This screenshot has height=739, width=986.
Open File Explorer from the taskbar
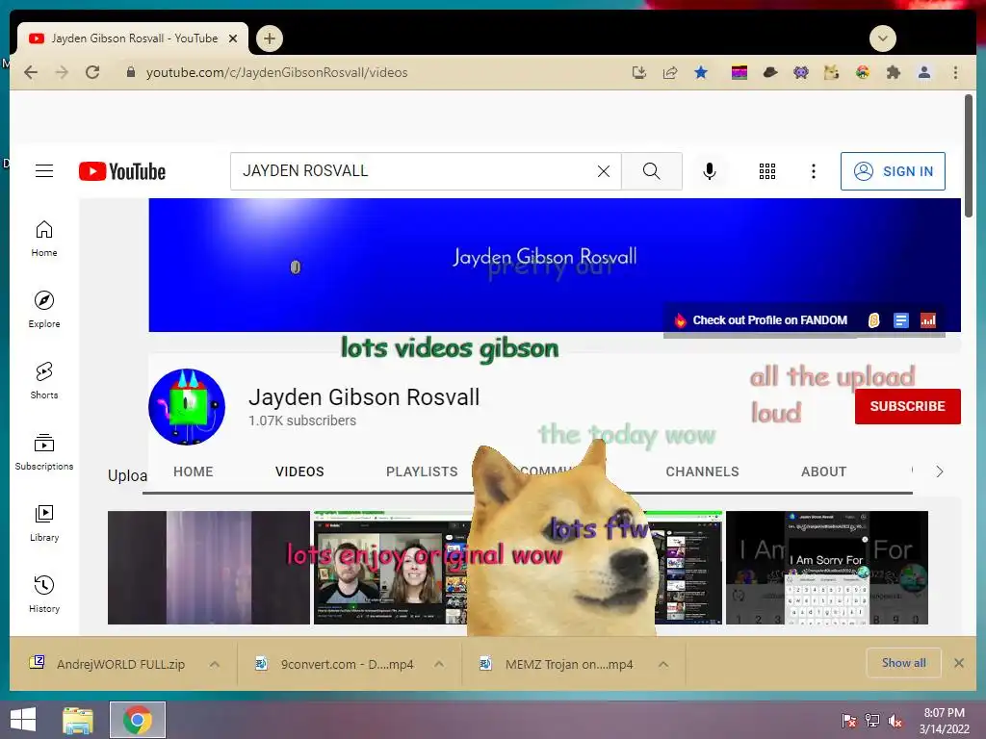click(x=78, y=720)
